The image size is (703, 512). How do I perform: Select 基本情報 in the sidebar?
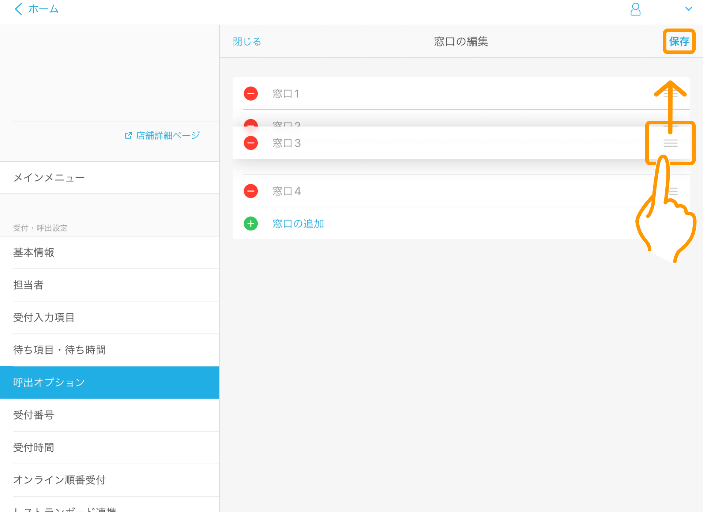point(110,252)
